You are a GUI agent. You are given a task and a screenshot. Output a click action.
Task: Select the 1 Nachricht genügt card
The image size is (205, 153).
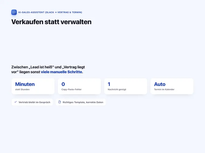[126, 86]
